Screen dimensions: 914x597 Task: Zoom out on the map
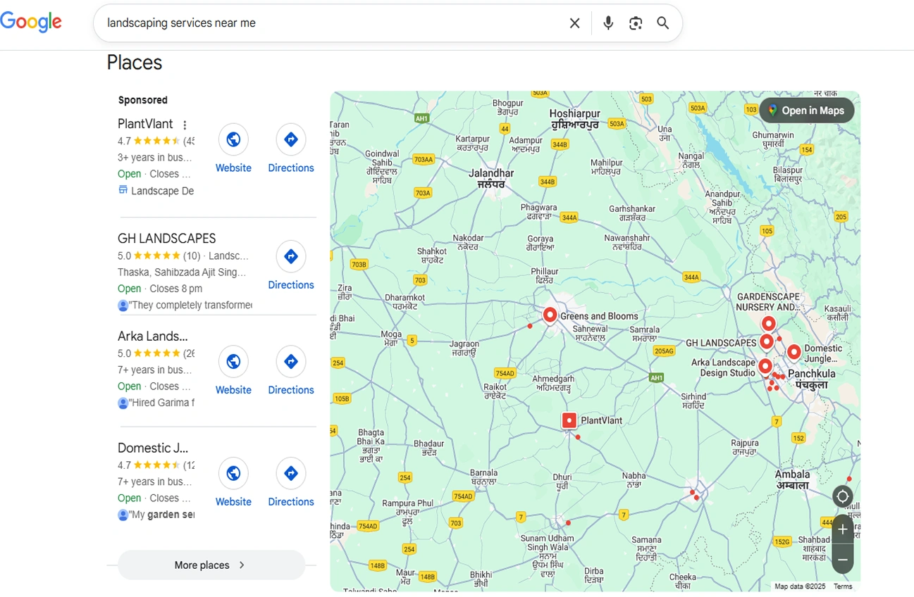(842, 560)
